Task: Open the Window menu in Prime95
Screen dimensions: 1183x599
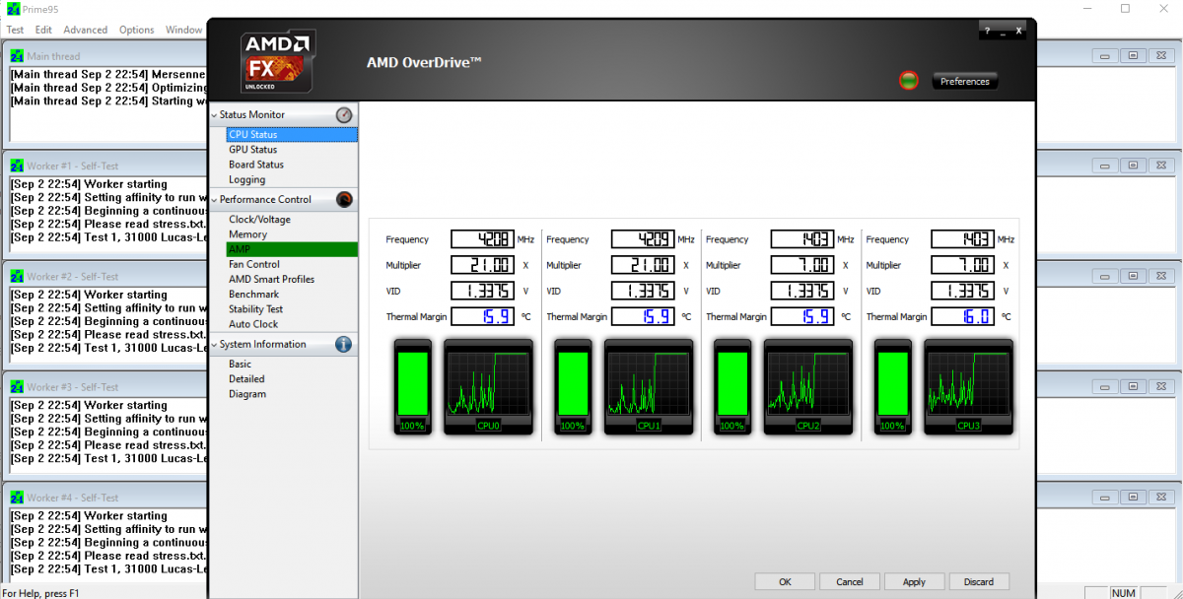Action: (x=183, y=30)
